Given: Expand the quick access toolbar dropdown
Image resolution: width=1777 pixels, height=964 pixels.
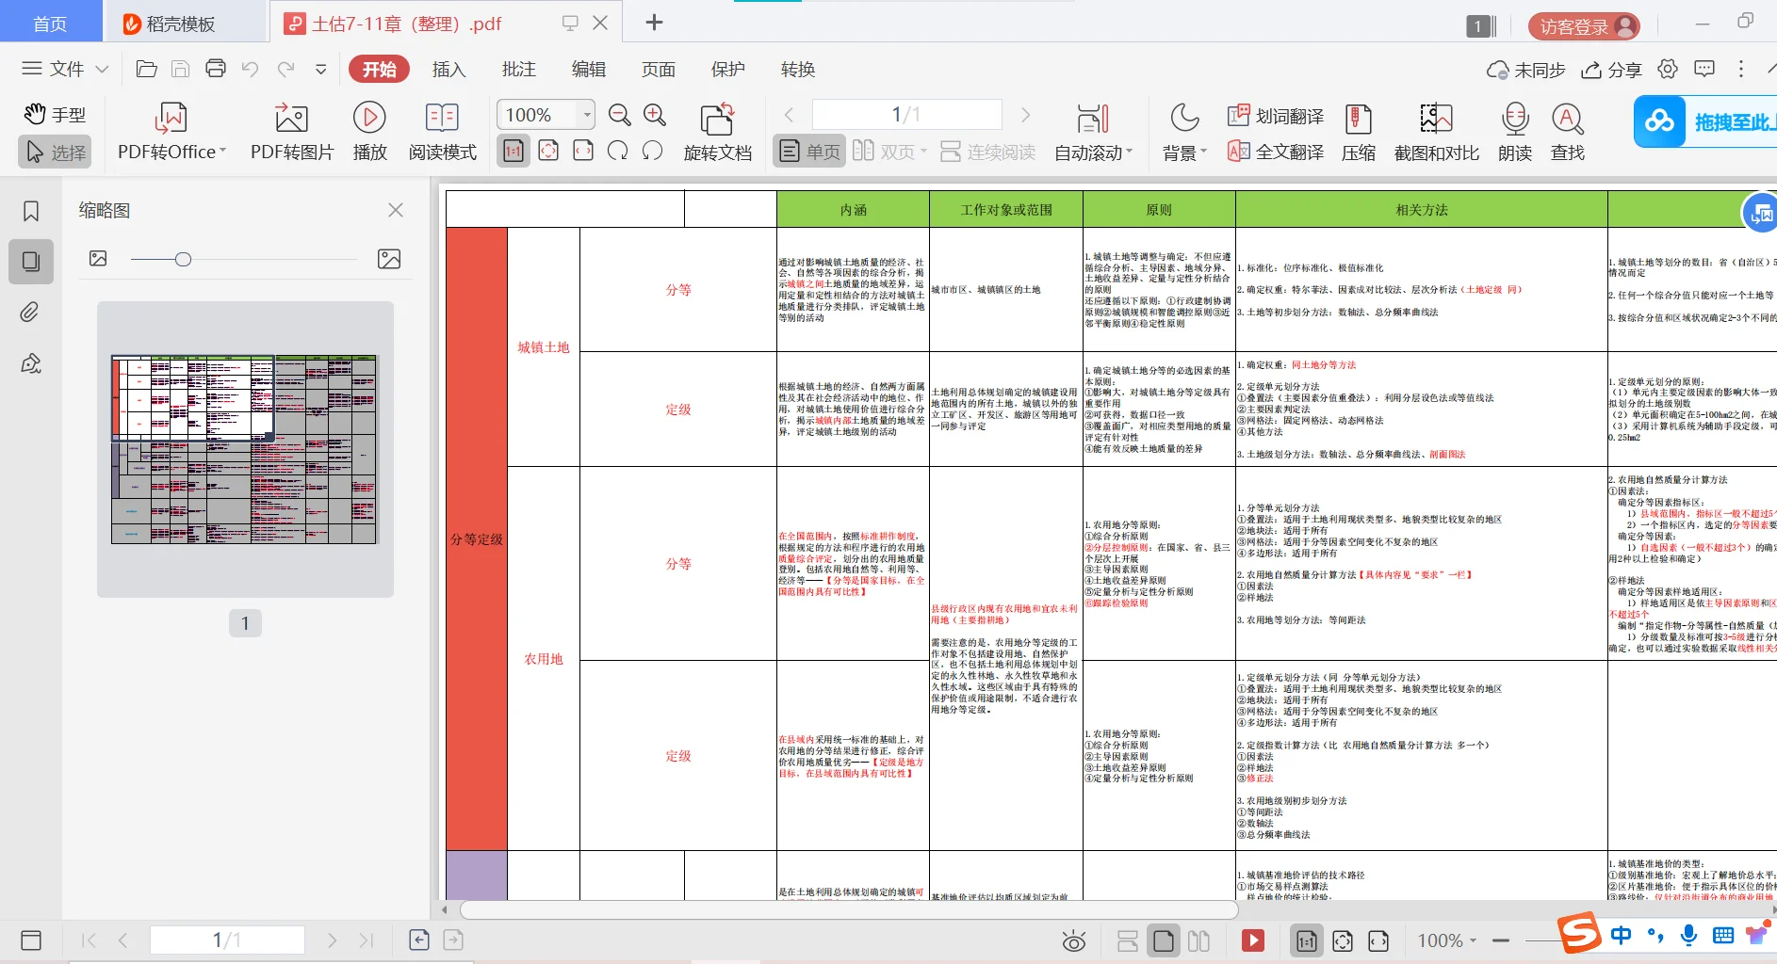Looking at the screenshot, I should (x=321, y=69).
